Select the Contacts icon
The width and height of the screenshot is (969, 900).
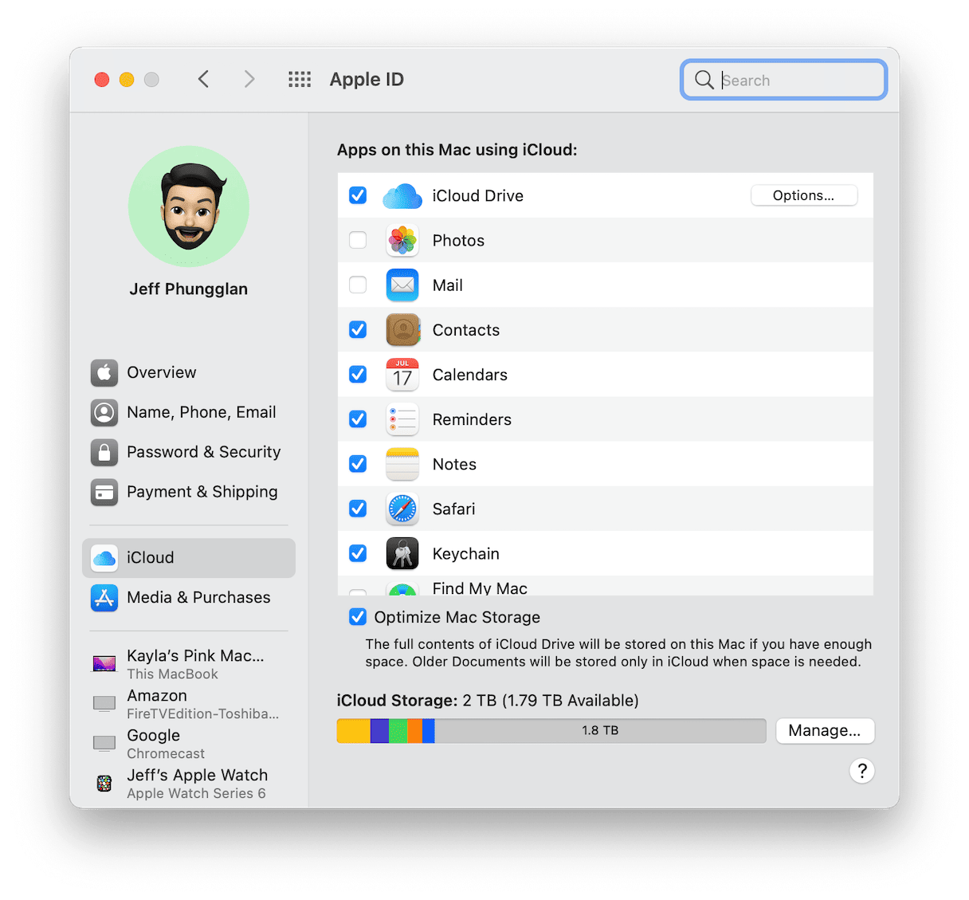click(x=402, y=329)
